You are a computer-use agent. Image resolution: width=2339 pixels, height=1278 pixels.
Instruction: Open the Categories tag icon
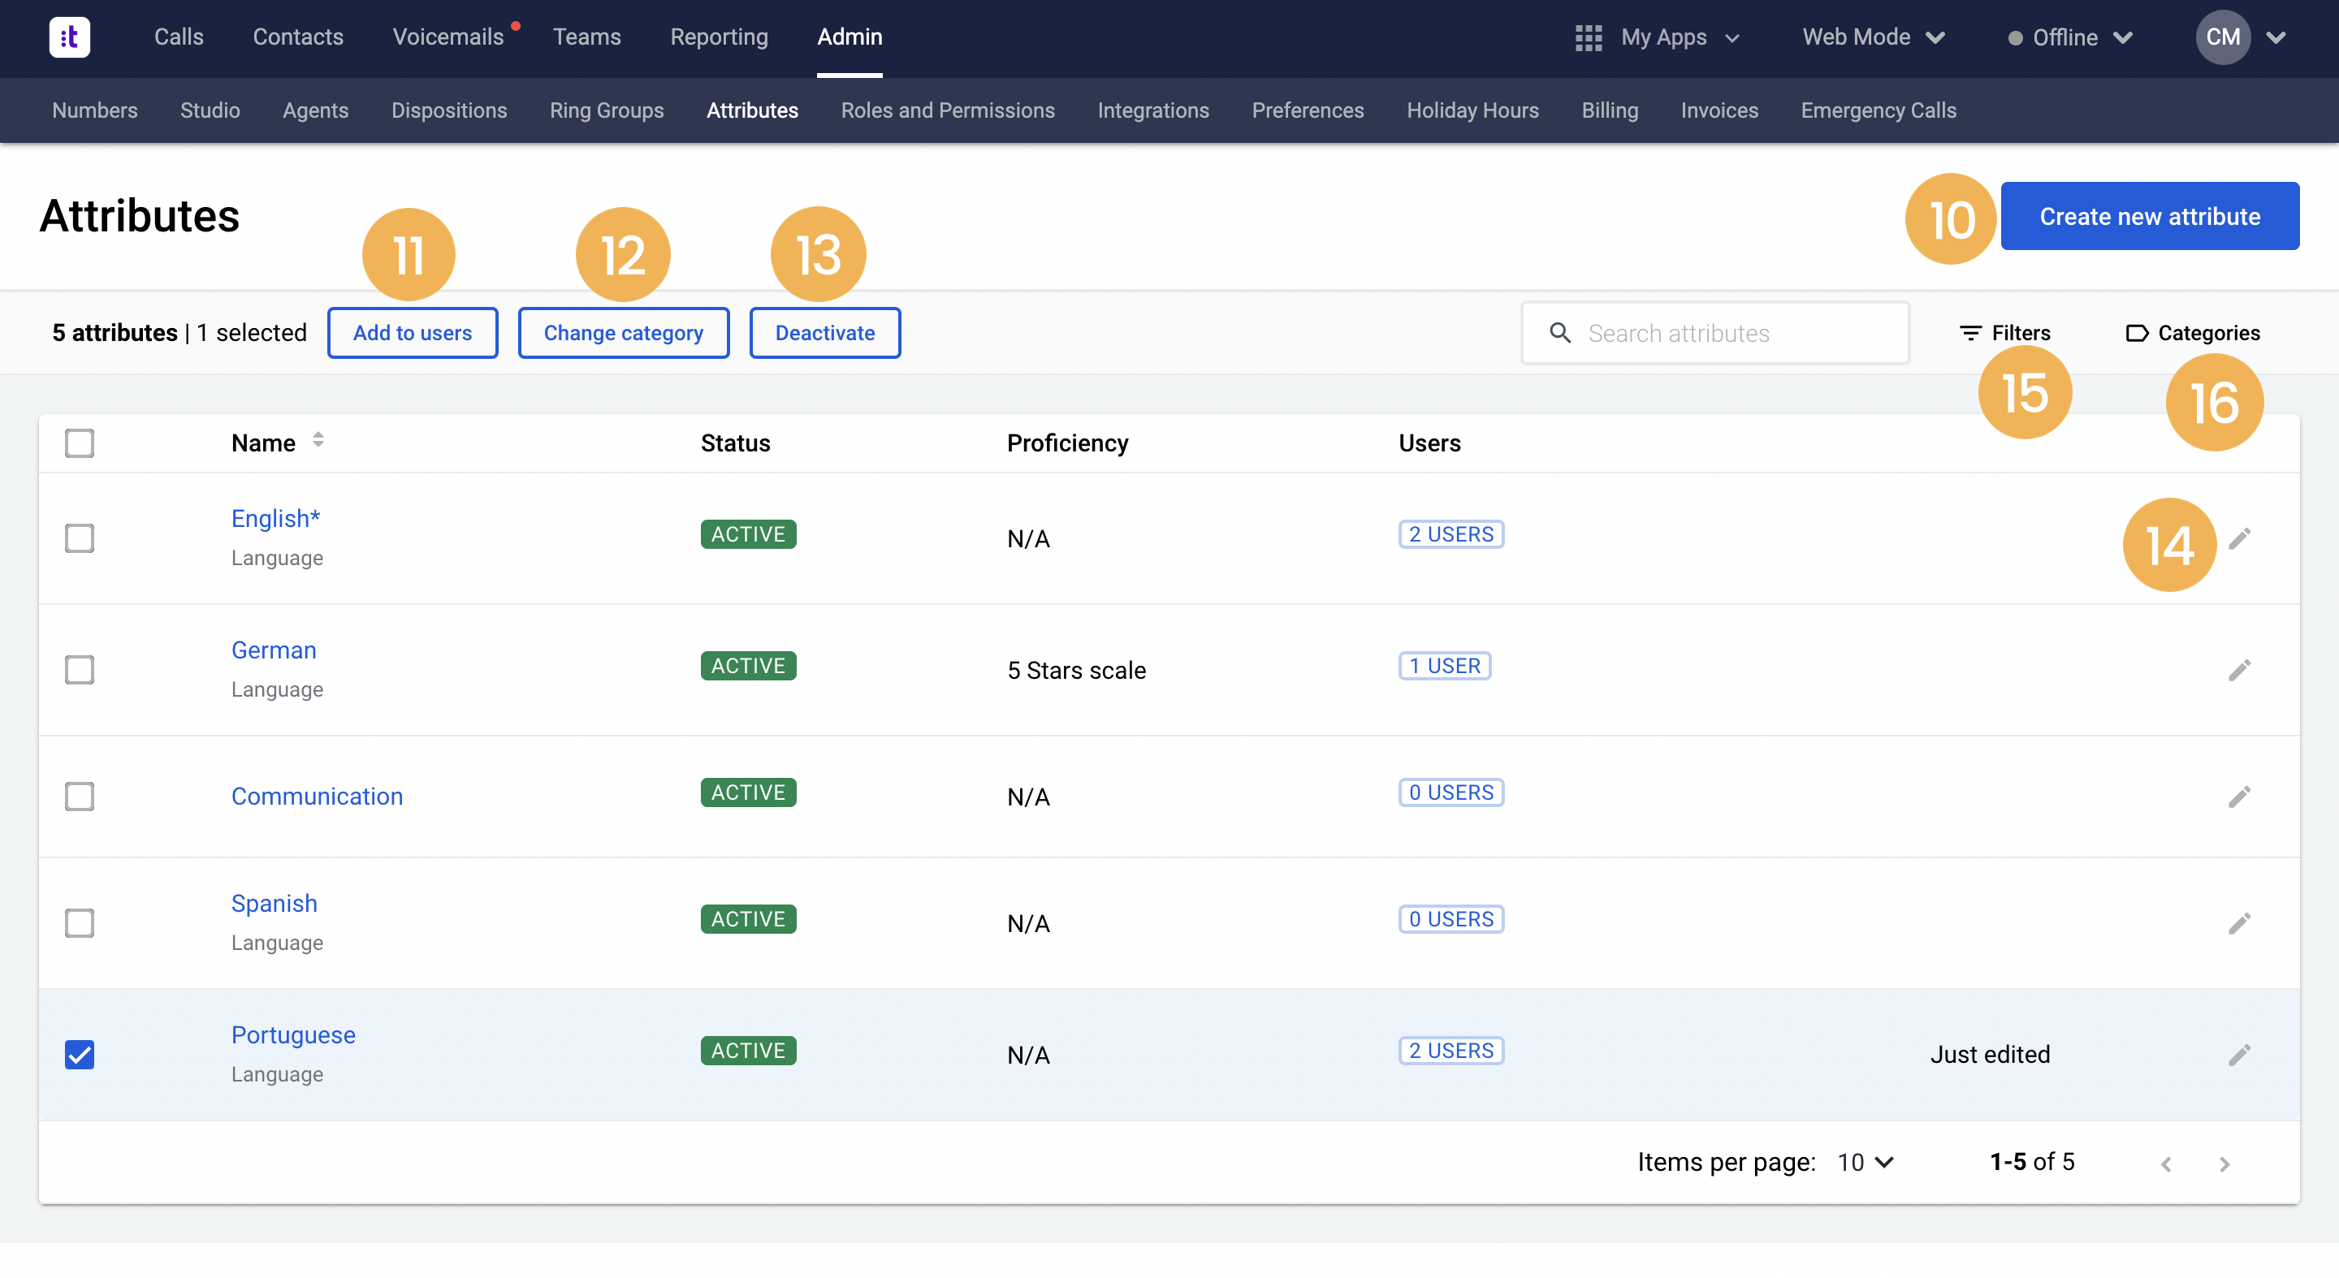click(2137, 333)
